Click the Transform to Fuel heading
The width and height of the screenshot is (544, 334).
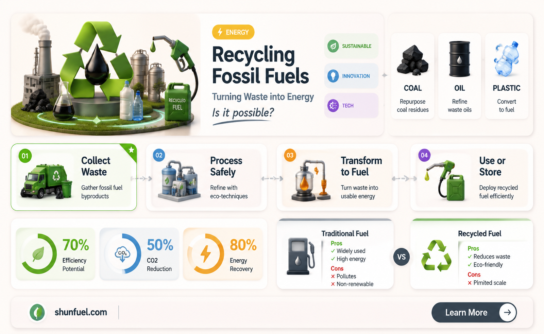point(361,166)
